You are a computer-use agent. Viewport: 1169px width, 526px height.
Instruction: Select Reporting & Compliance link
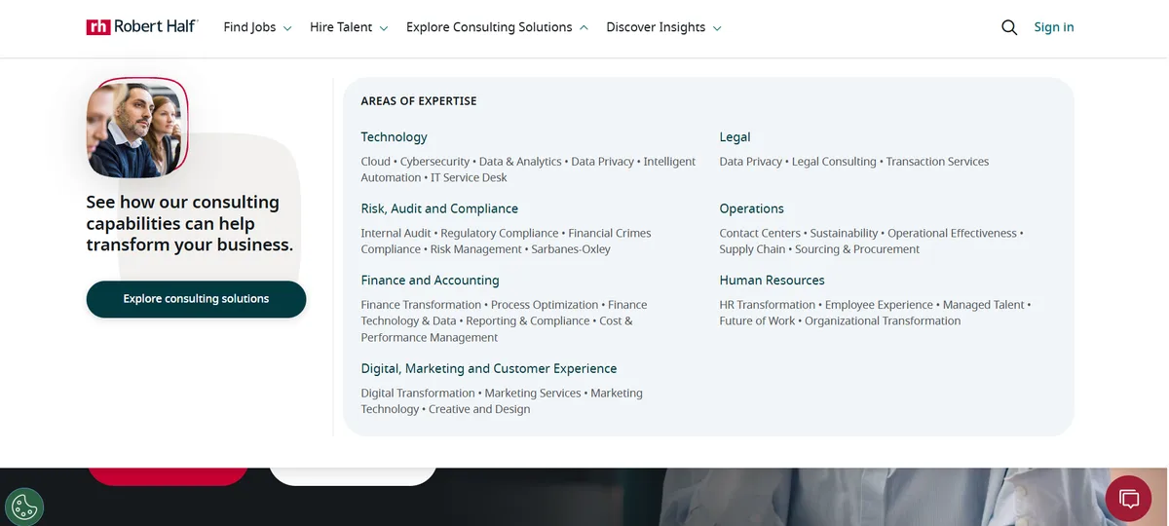click(528, 320)
